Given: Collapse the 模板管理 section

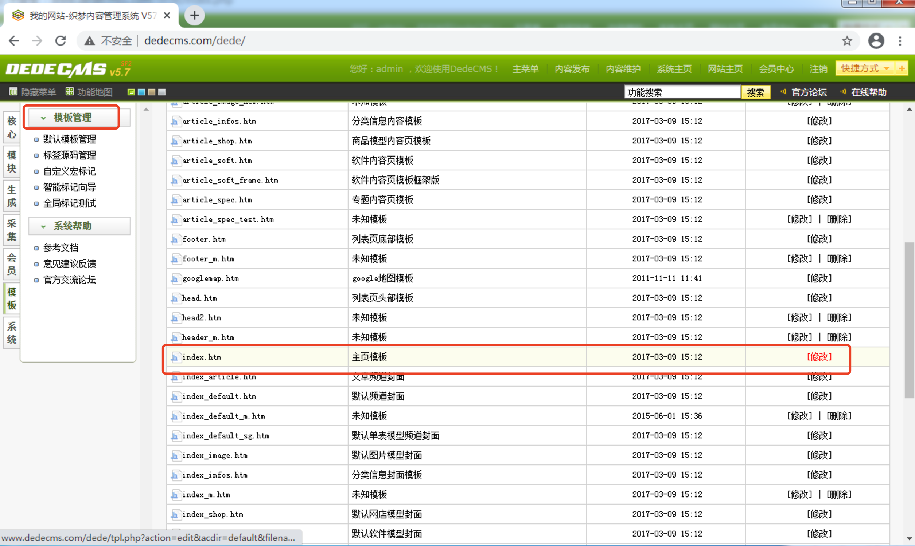Looking at the screenshot, I should pos(43,118).
